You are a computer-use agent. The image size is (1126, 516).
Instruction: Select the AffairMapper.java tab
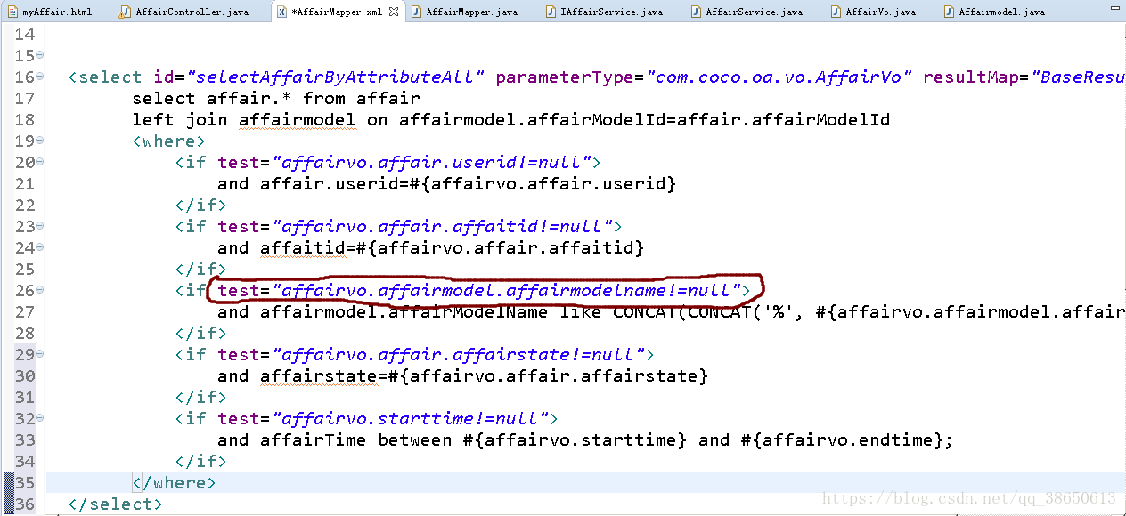463,12
